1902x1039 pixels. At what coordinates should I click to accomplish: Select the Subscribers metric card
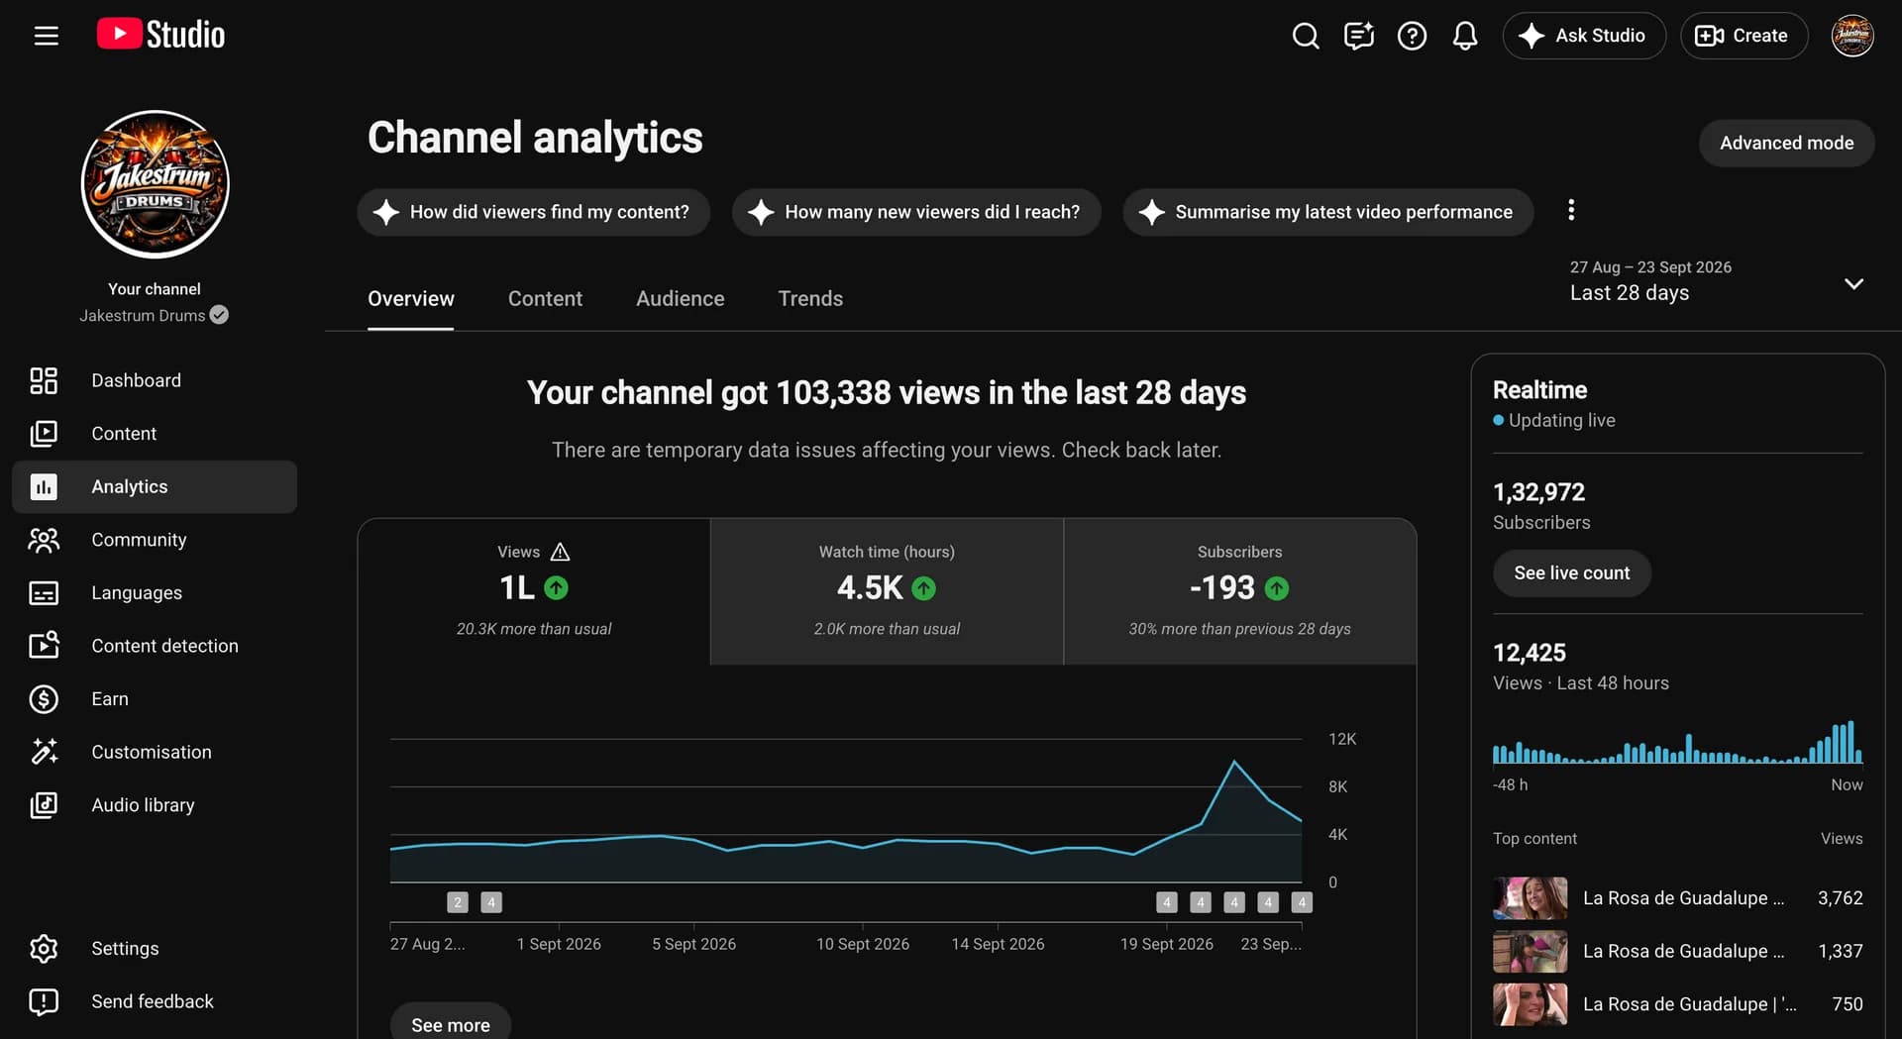pos(1239,591)
